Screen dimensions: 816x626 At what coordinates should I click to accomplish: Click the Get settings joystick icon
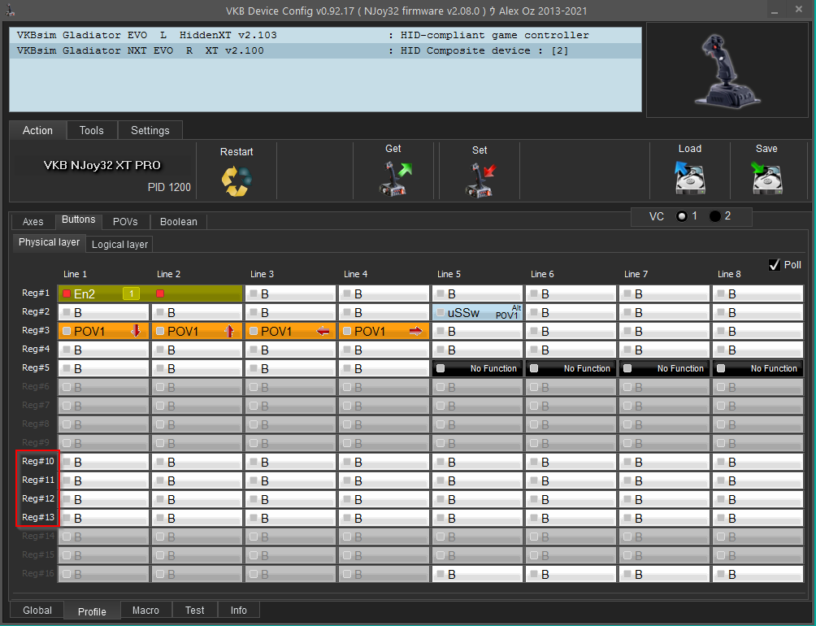point(395,178)
